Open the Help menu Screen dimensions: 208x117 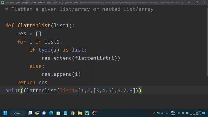(x=76, y=3)
